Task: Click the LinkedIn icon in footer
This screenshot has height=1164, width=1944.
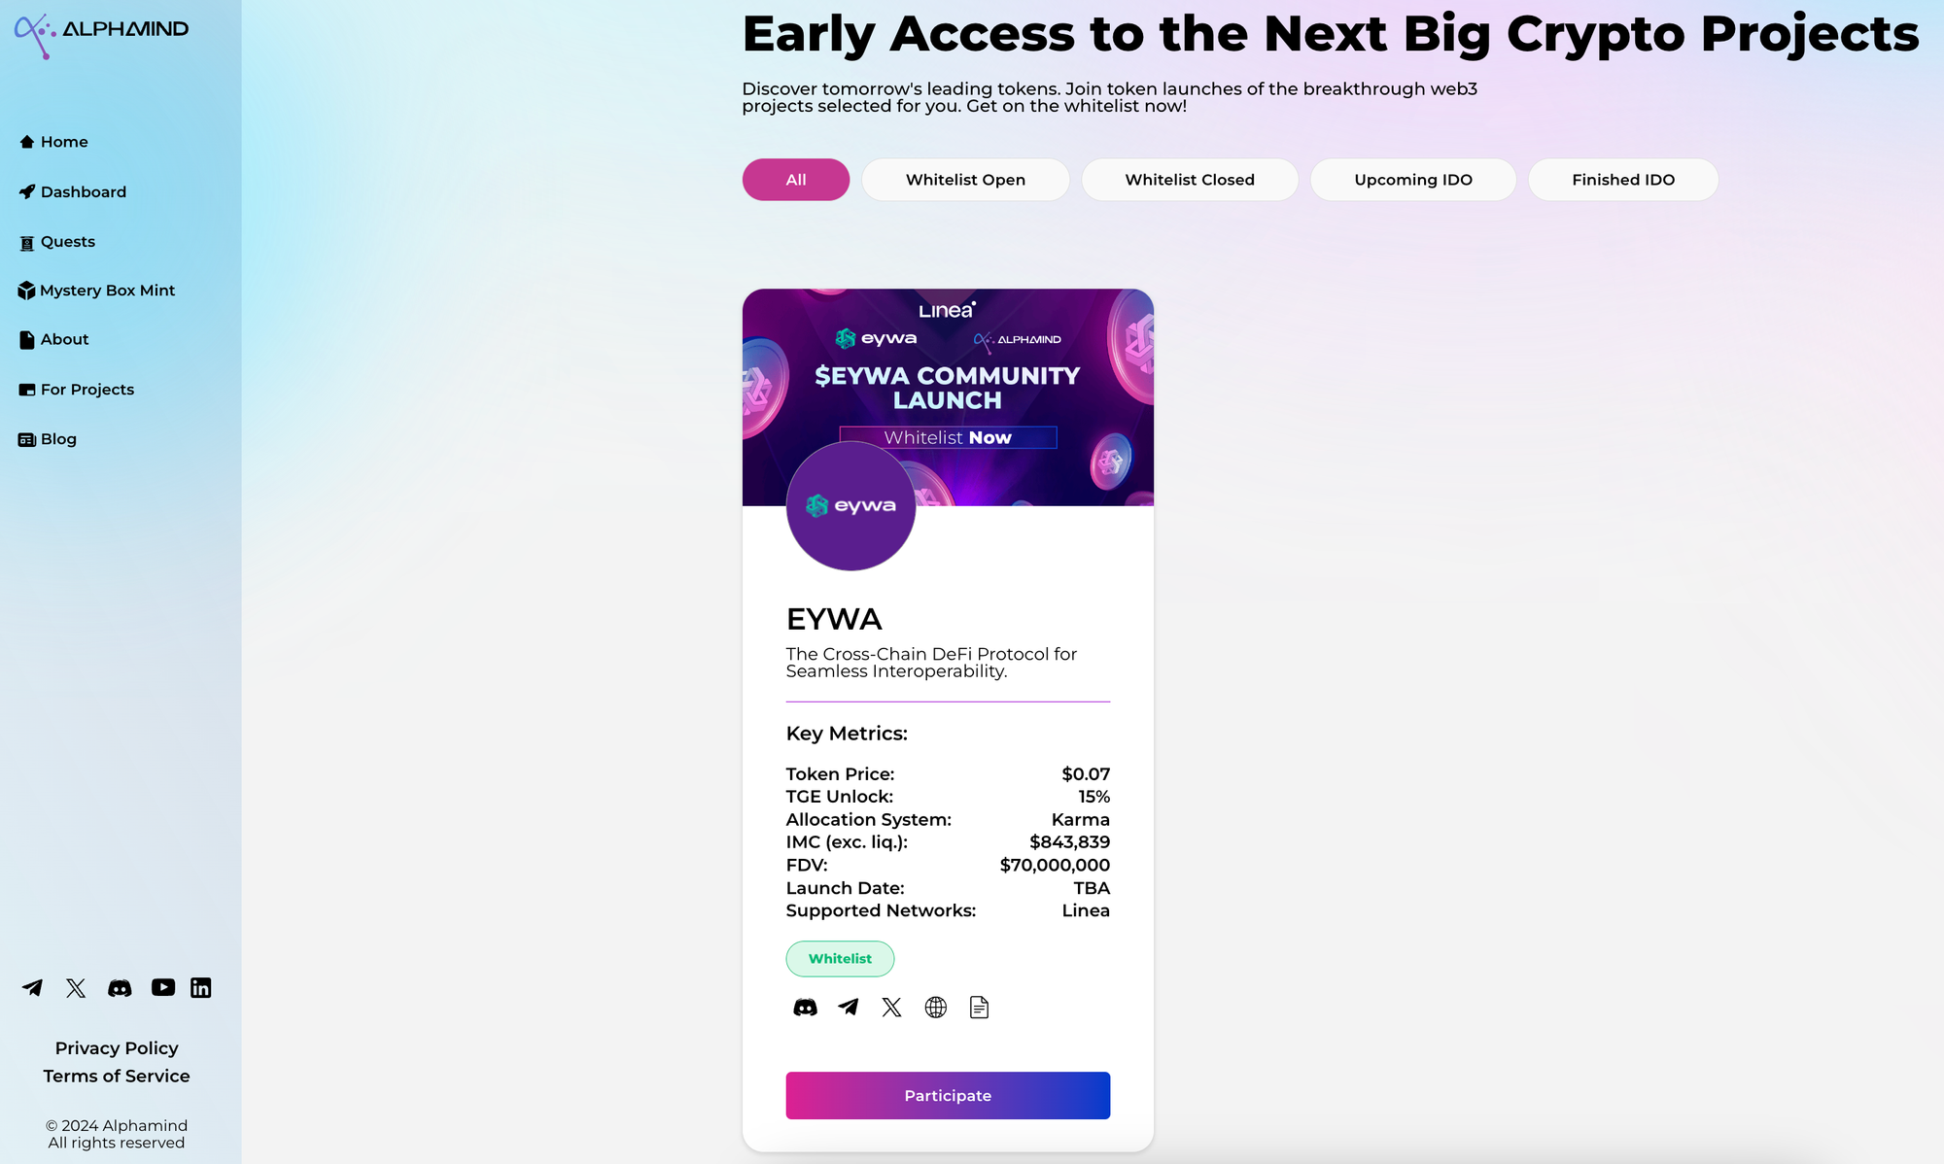Action: click(x=201, y=986)
